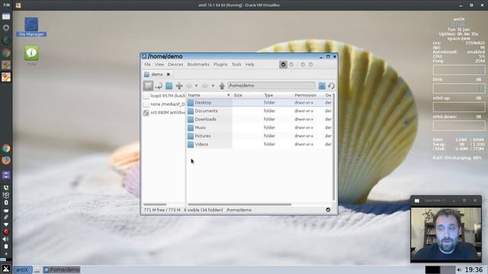Close the demo tab with its X

click(169, 75)
